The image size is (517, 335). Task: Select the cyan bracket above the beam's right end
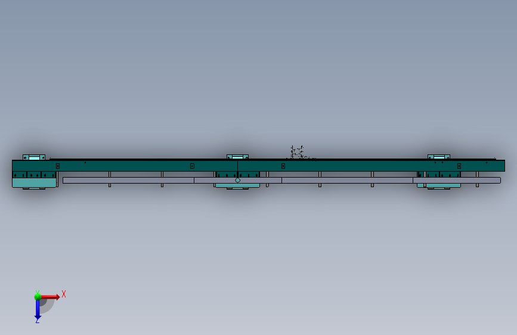click(x=439, y=157)
